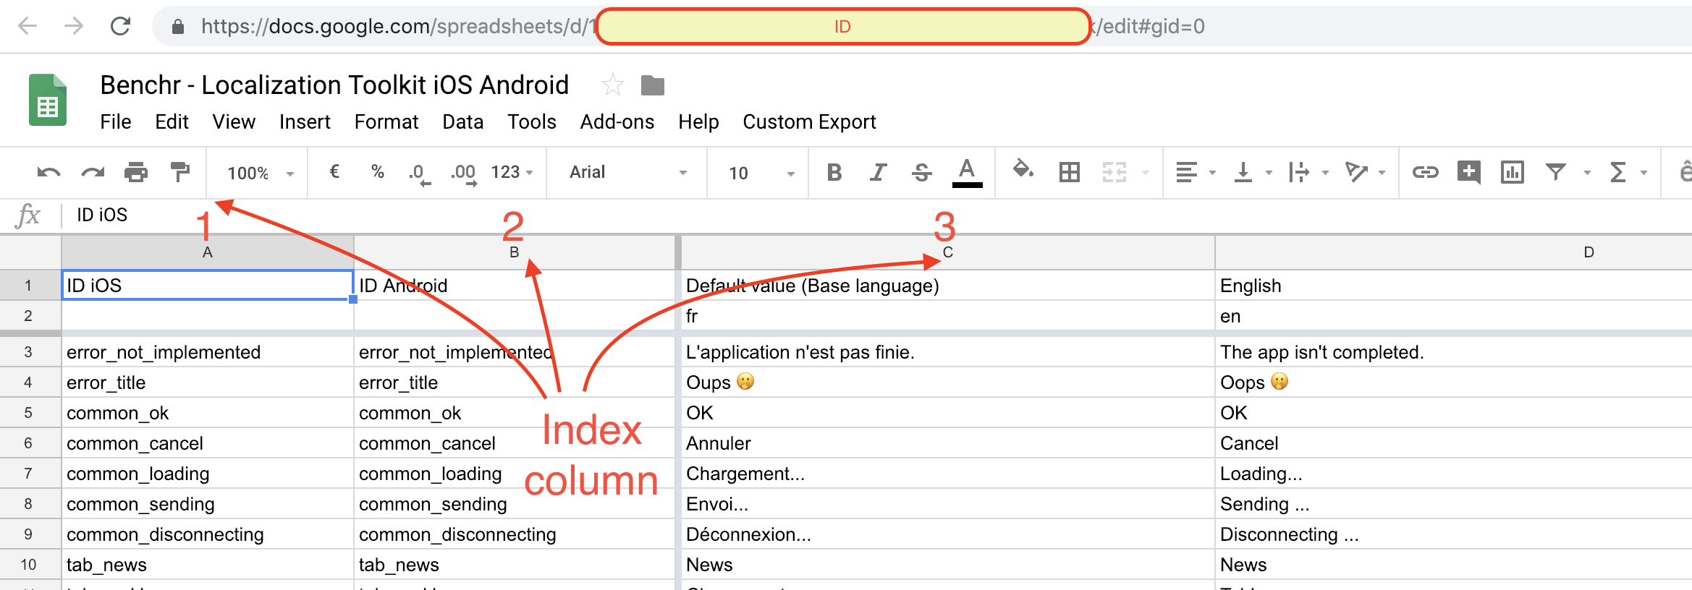Open the font size 10 dropdown
The width and height of the screenshot is (1692, 590).
pos(761,173)
